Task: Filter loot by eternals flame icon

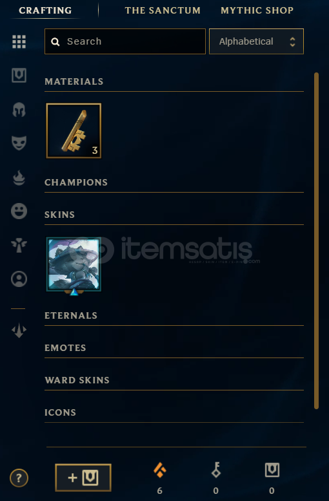Action: [19, 178]
